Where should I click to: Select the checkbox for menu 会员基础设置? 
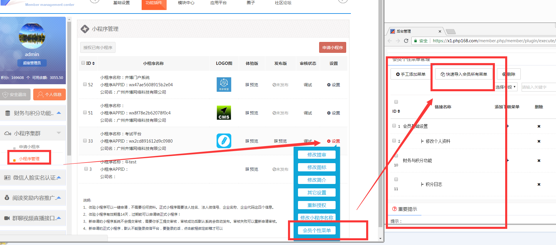click(x=394, y=126)
